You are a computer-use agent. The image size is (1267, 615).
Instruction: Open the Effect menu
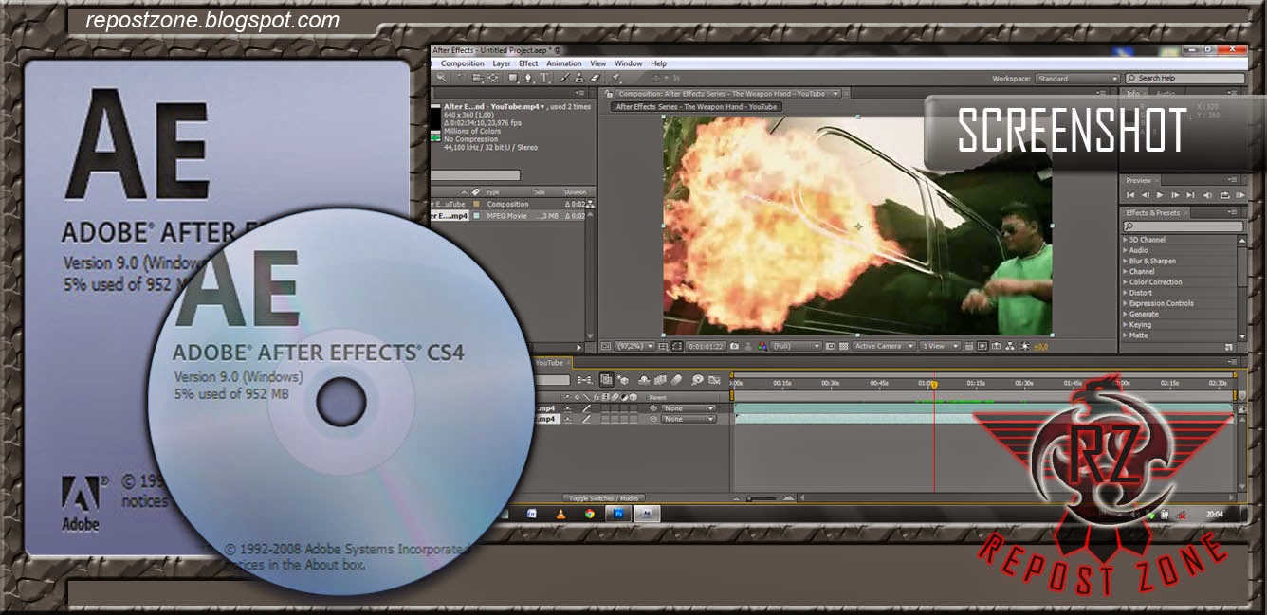pos(528,63)
